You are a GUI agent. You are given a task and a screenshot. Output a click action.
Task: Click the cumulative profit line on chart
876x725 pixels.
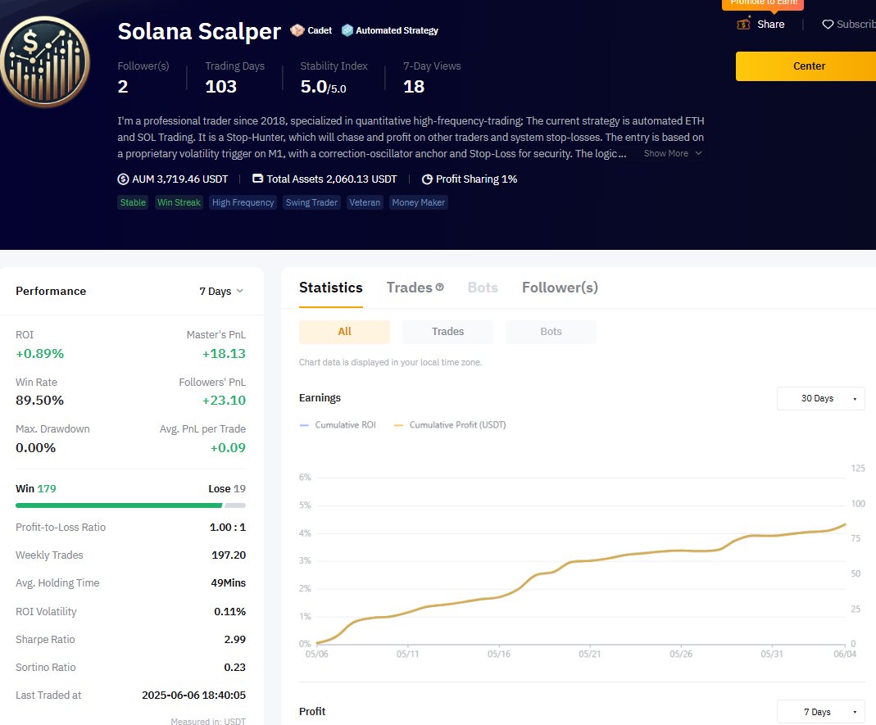[x=581, y=560]
